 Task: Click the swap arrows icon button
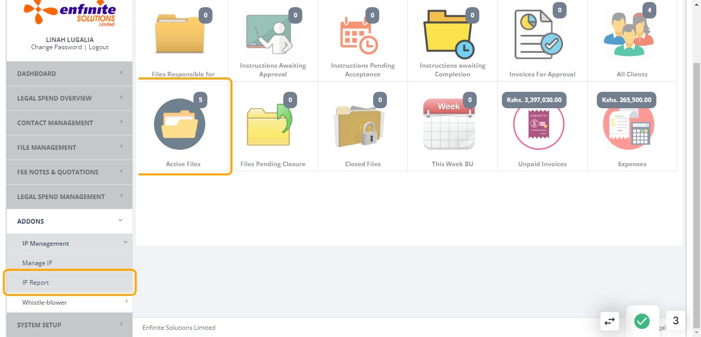pos(610,321)
